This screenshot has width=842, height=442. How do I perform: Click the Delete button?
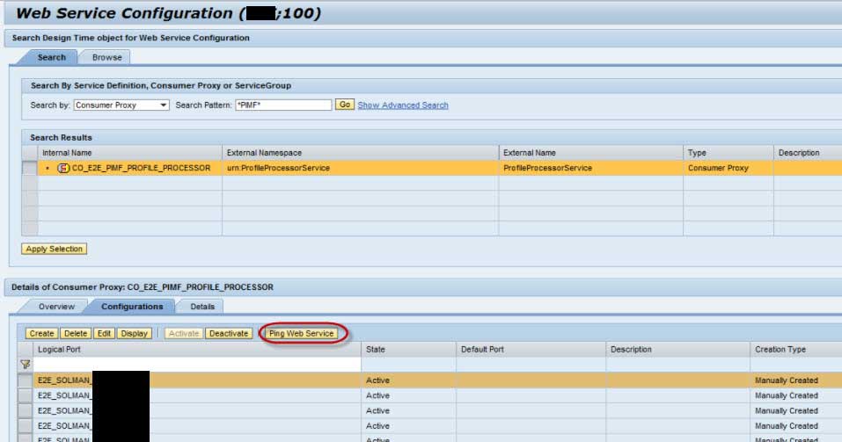pyautogui.click(x=76, y=333)
